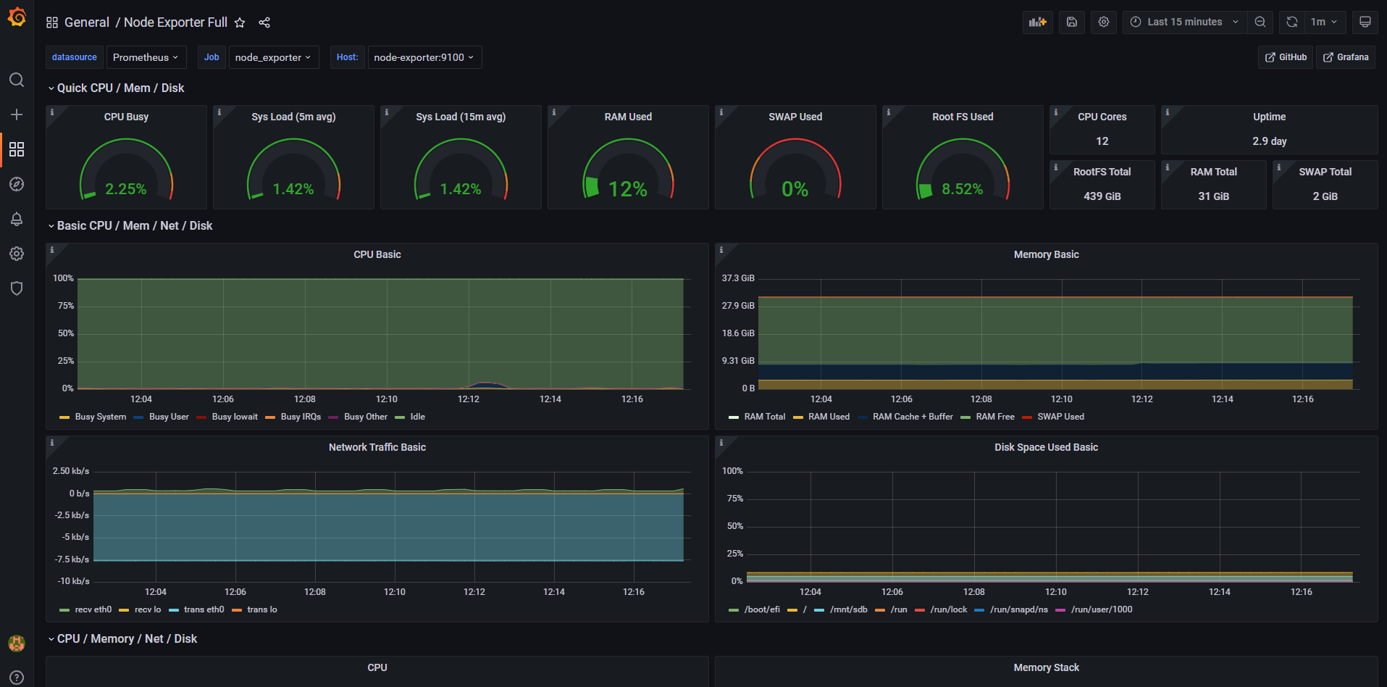Star the Node Exporter Full dashboard
The image size is (1387, 687).
pos(240,22)
